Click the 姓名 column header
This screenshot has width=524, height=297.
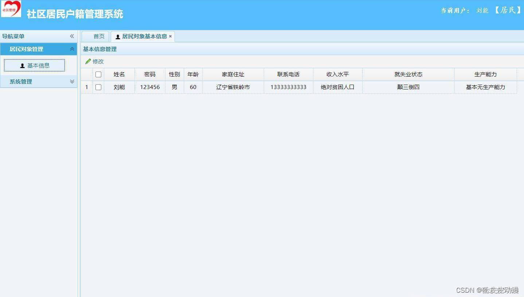coord(119,74)
